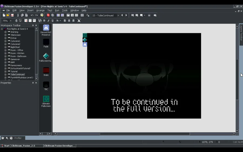This screenshot has width=243, height=152.
Task: Open the frame selector dropdown '15 - ToBeContinued'
Action: pos(118,15)
